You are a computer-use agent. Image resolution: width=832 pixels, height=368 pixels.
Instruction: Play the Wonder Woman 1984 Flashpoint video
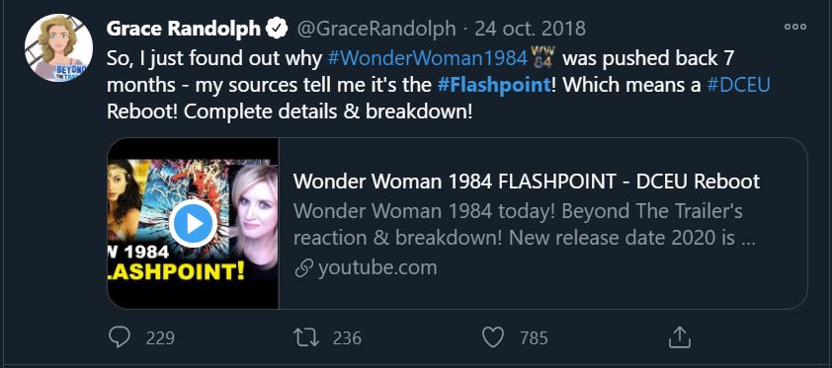[193, 223]
